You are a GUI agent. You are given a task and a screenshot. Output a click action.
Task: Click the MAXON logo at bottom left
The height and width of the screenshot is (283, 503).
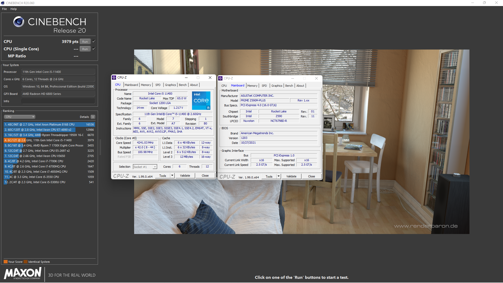coord(23,273)
